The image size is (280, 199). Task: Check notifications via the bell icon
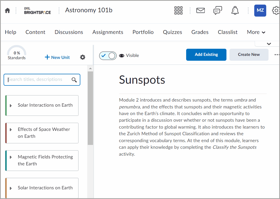tap(235, 10)
